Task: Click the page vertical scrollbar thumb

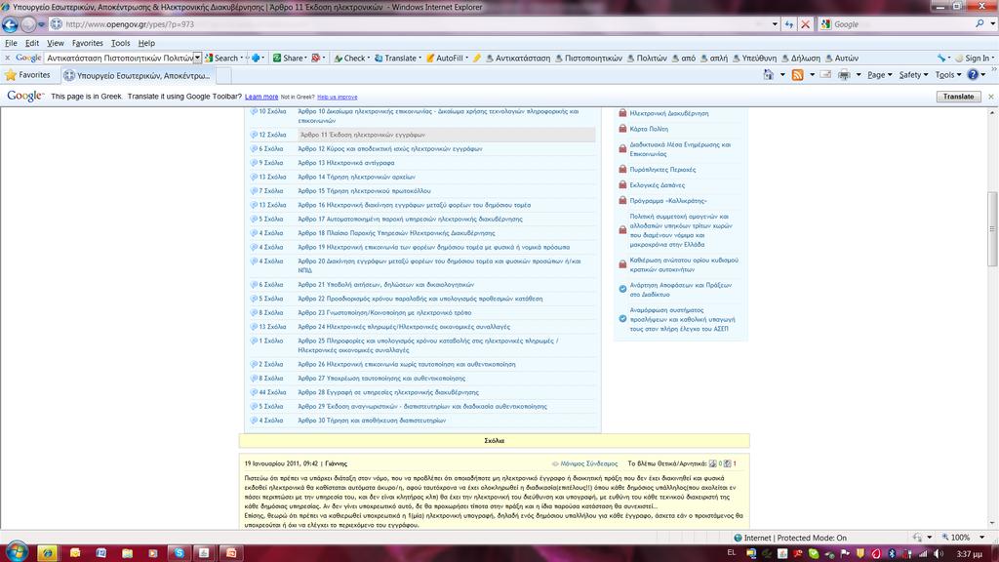Action: 992,228
